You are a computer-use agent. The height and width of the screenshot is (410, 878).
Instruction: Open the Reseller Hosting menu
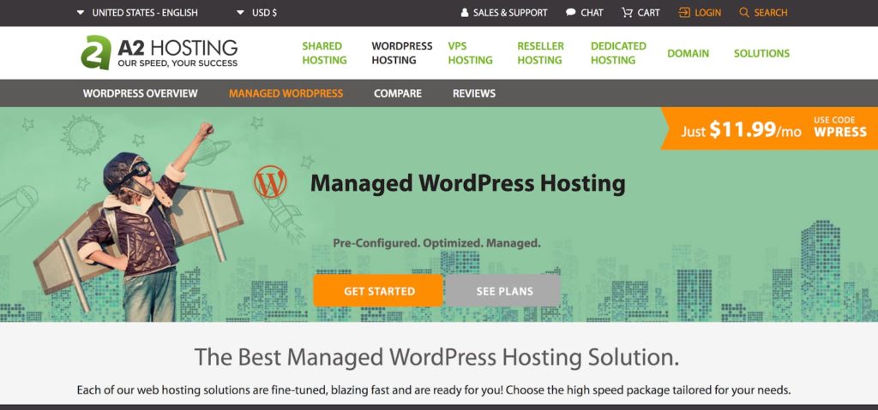coord(540,53)
